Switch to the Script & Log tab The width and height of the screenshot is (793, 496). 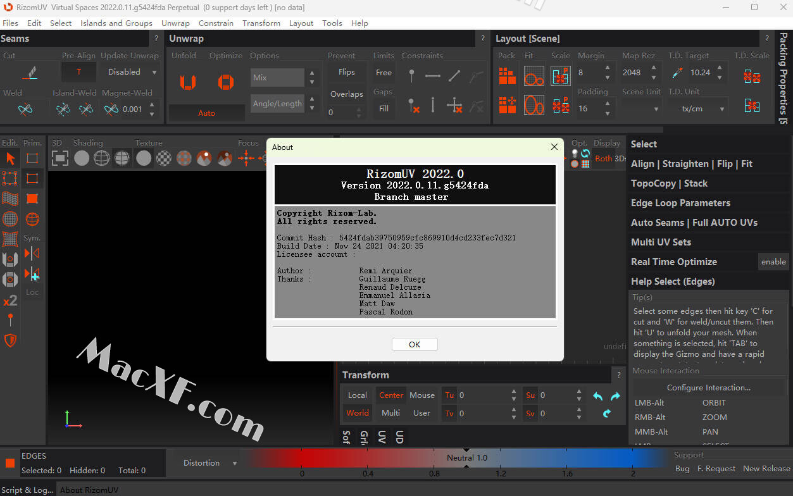(28, 490)
